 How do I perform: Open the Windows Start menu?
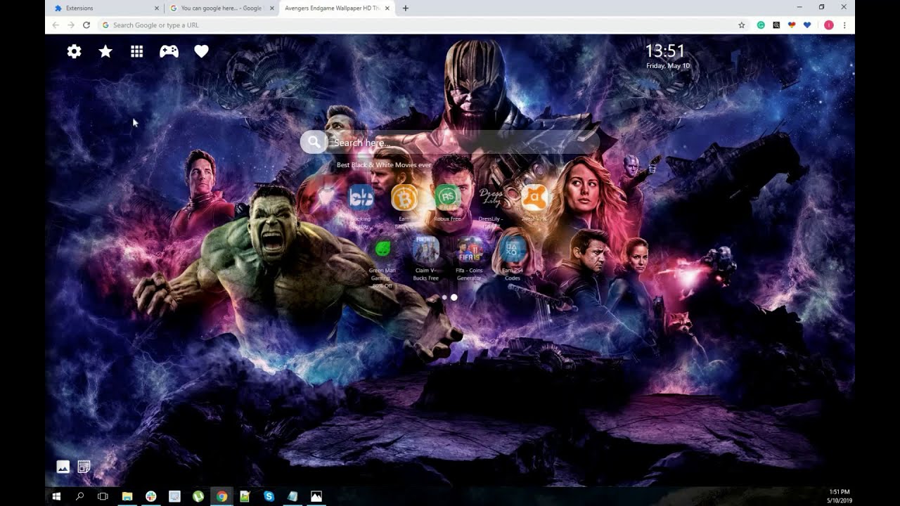57,496
